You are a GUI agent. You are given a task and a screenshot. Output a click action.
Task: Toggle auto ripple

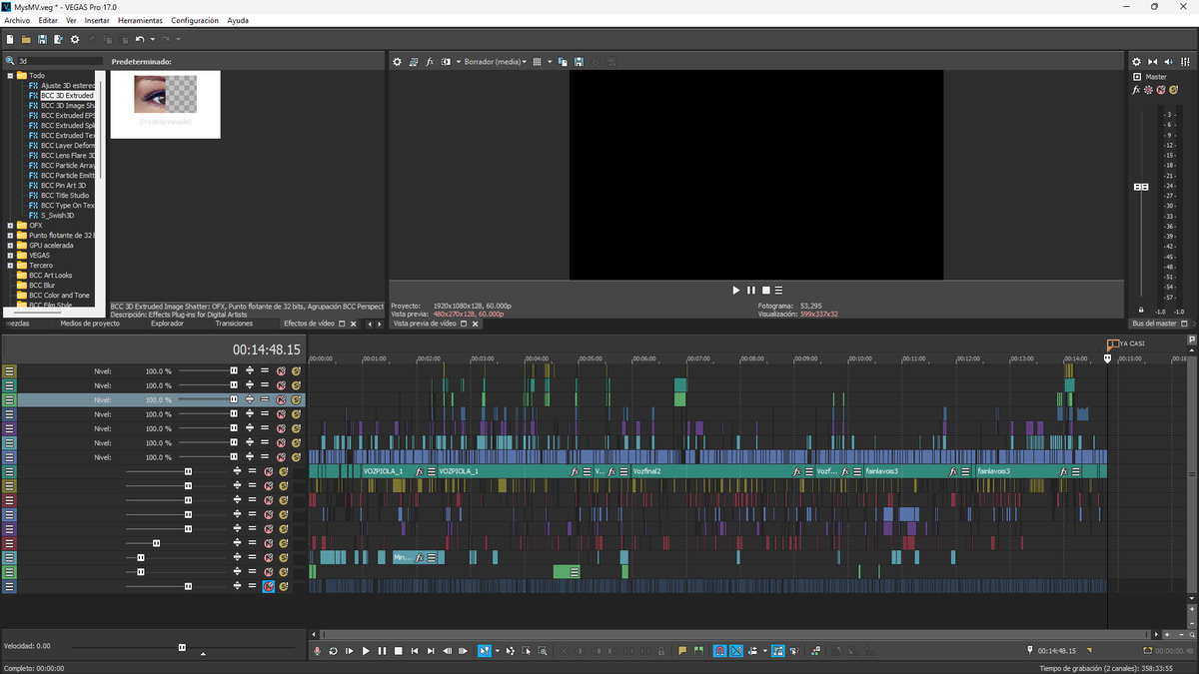pos(752,650)
